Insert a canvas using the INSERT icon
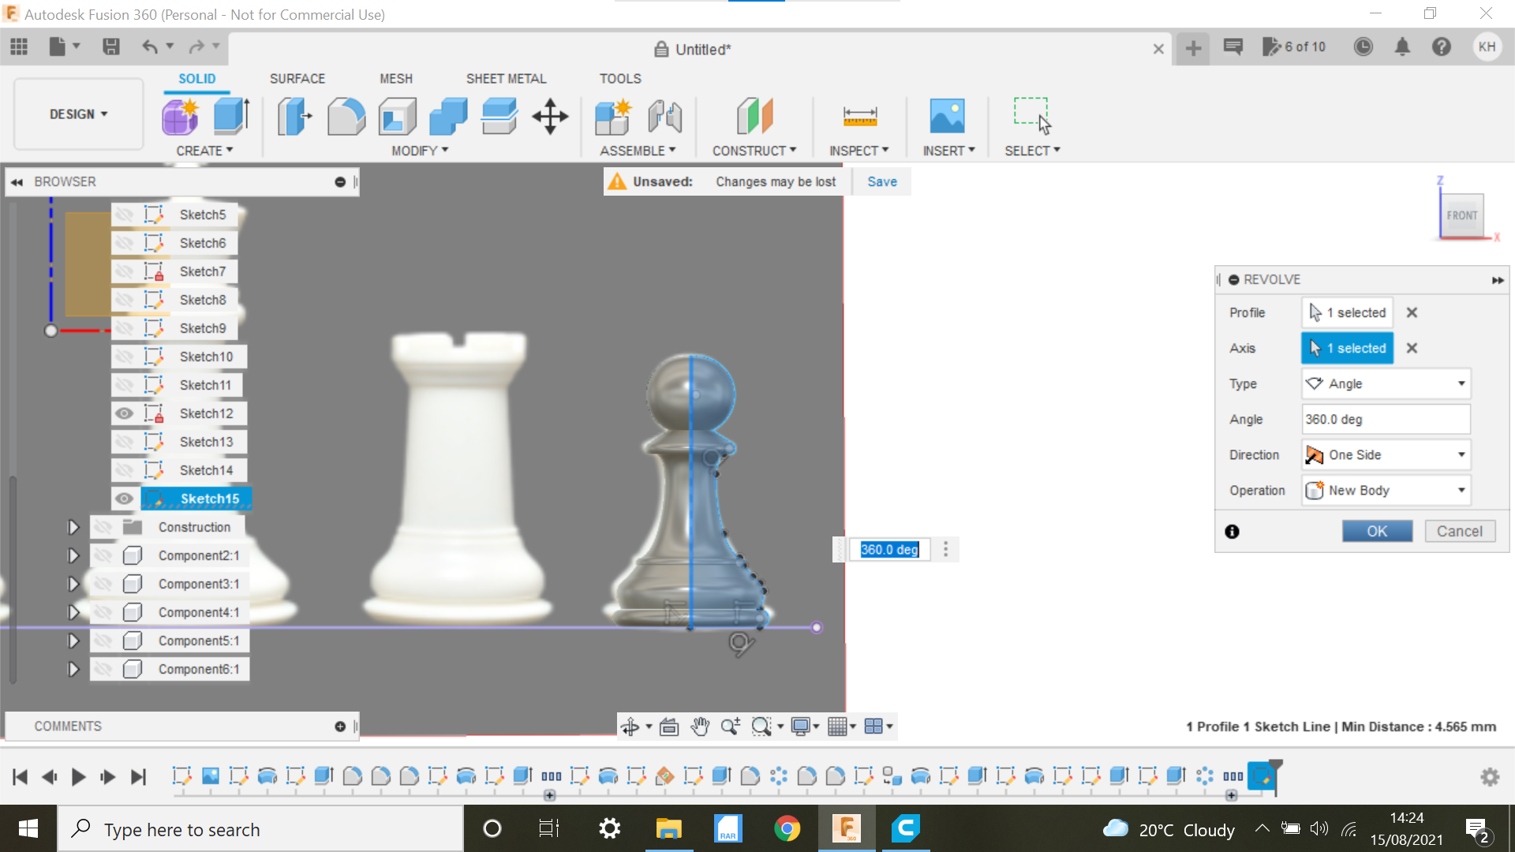 (948, 116)
